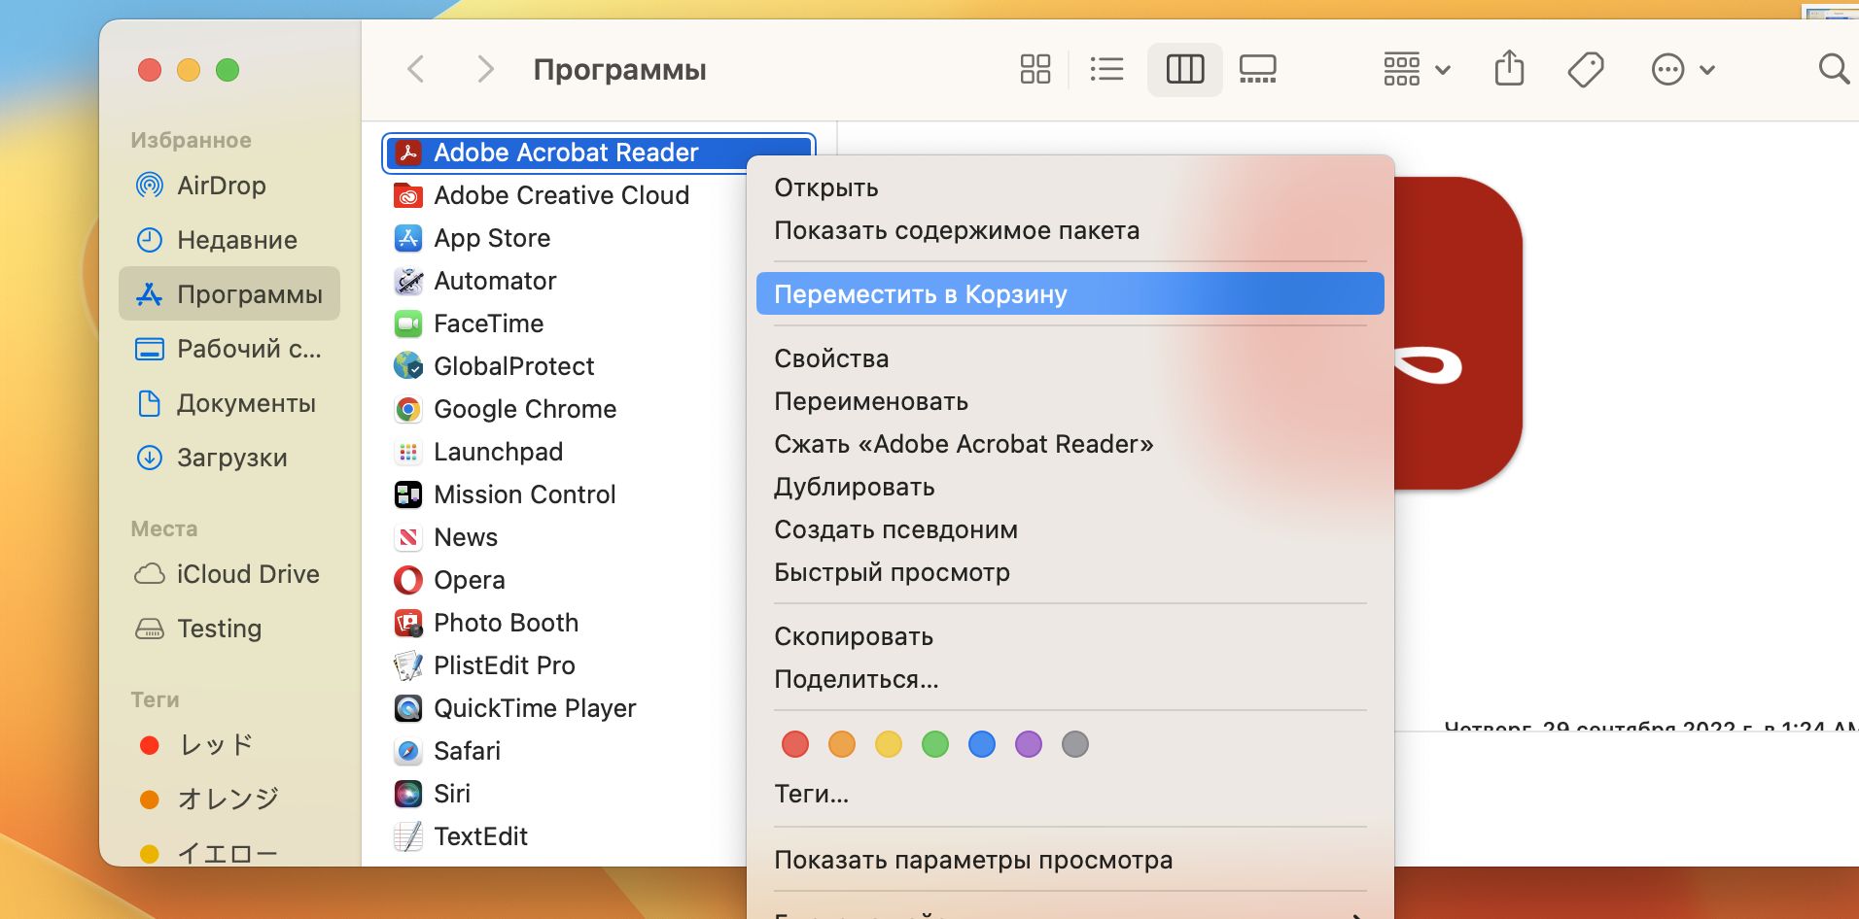This screenshot has height=919, width=1859.
Task: Open Недавние in the sidebar
Action: click(x=229, y=239)
